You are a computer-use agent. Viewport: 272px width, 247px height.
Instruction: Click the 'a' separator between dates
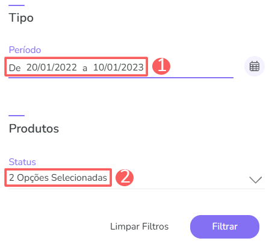[85, 69]
